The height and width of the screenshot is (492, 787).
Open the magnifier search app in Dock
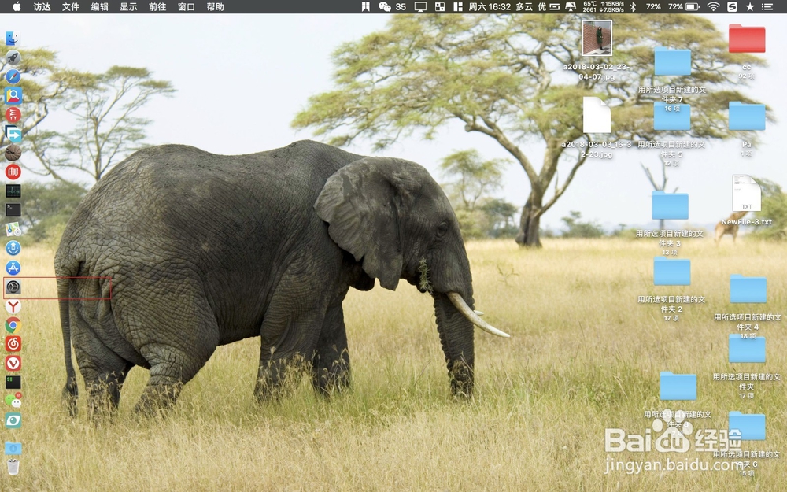13,95
